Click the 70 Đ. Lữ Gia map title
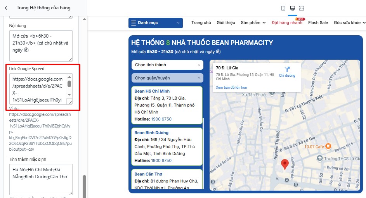Image resolution: width=366 pixels, height=198 pixels. (227, 68)
